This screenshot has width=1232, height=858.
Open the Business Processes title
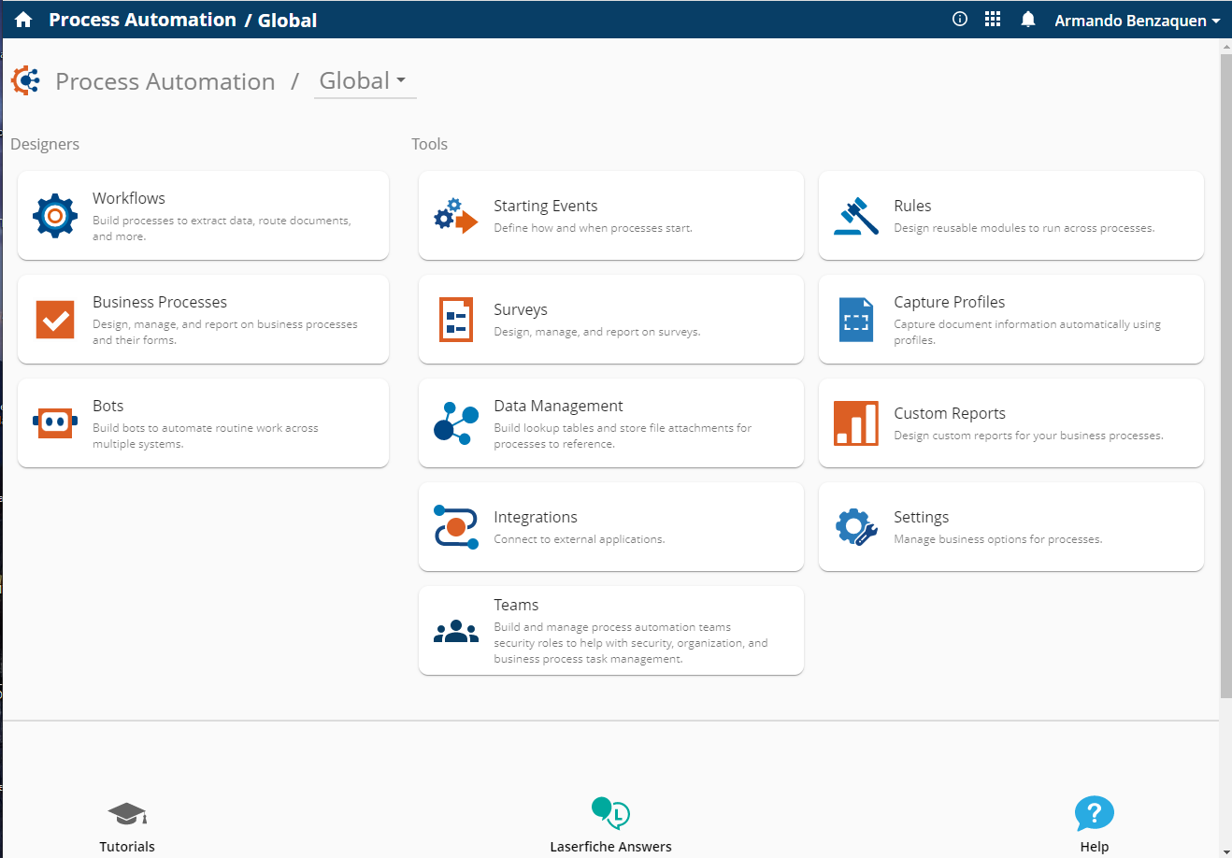click(160, 302)
